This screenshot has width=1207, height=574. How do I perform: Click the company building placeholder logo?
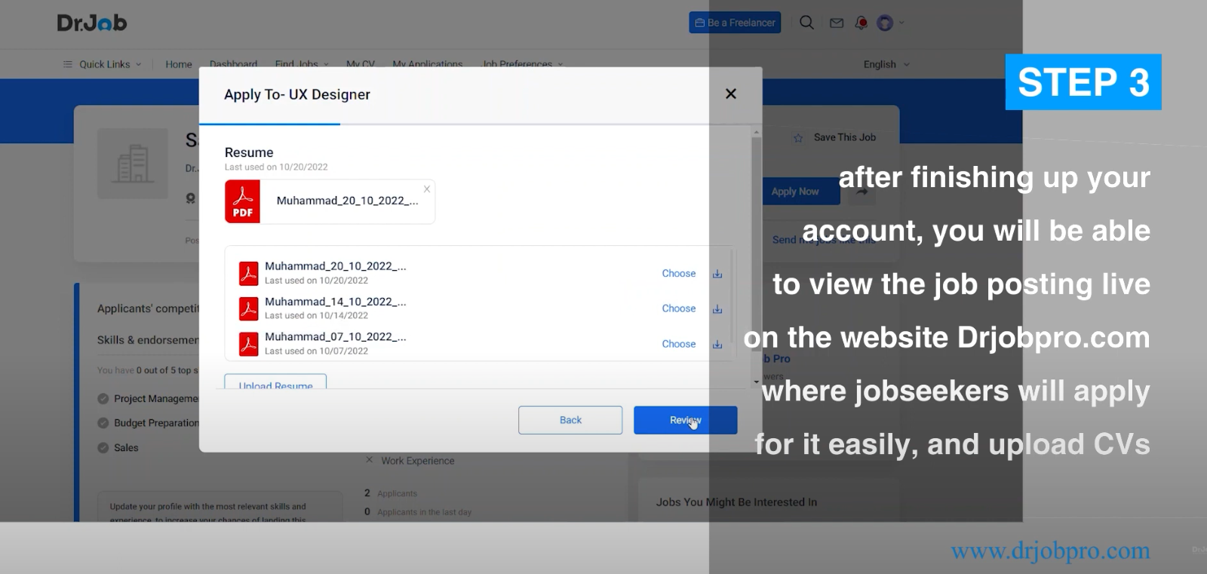click(x=133, y=164)
